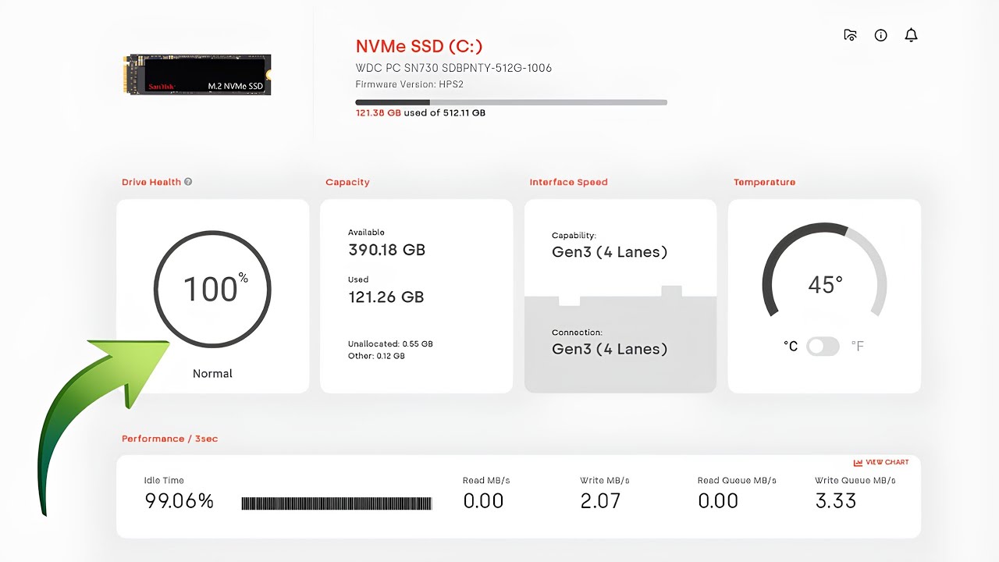Click the °F unit label
The width and height of the screenshot is (999, 562).
coord(857,346)
